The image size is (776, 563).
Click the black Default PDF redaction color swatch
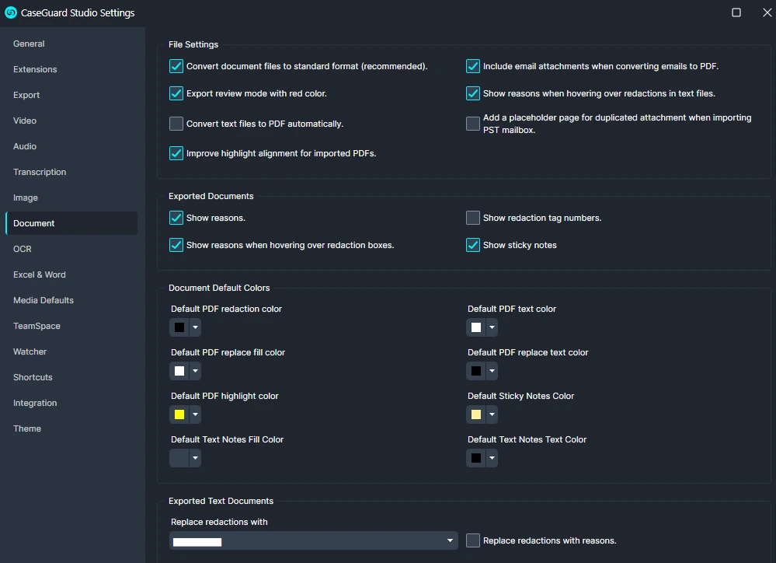point(179,327)
